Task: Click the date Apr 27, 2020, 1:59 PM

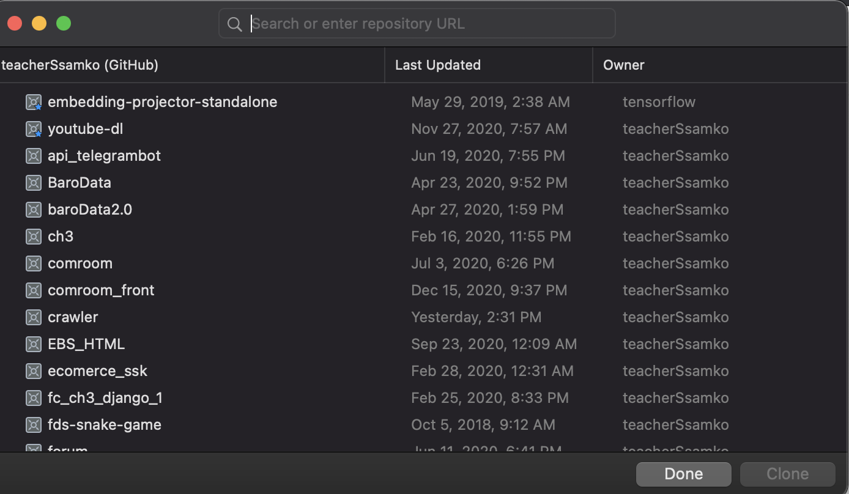Action: click(x=488, y=210)
